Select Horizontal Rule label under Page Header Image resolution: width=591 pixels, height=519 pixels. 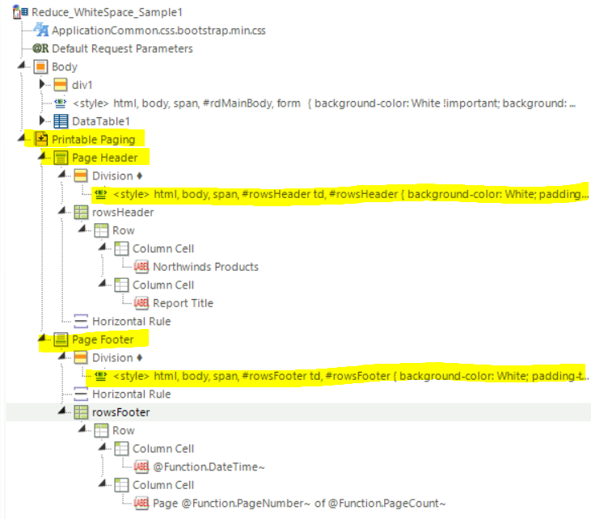tap(132, 322)
